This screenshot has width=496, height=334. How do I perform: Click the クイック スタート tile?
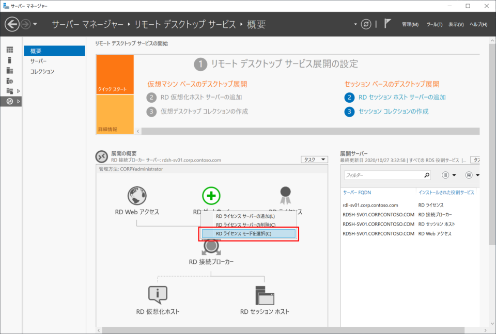[x=115, y=74]
